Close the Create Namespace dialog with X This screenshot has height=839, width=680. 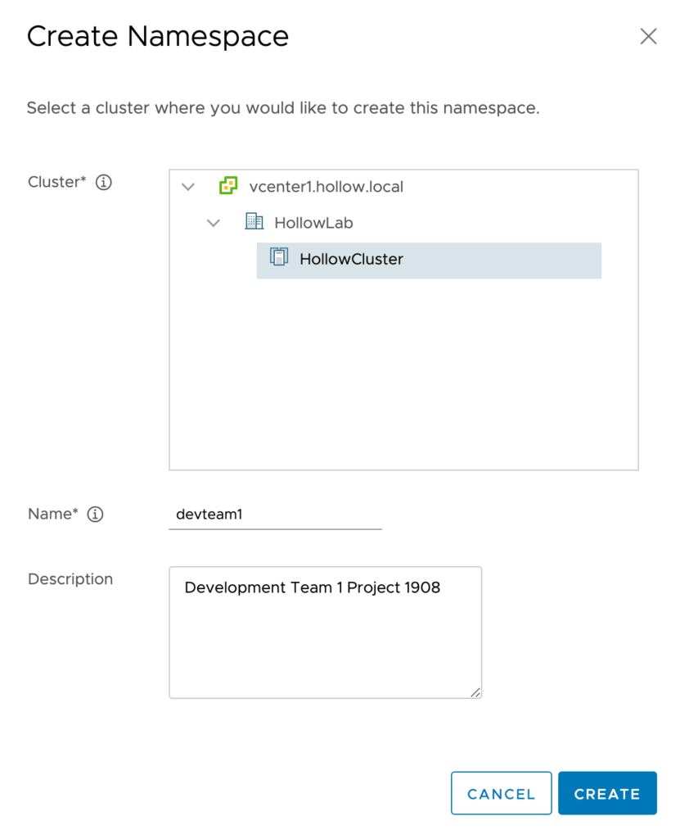648,37
